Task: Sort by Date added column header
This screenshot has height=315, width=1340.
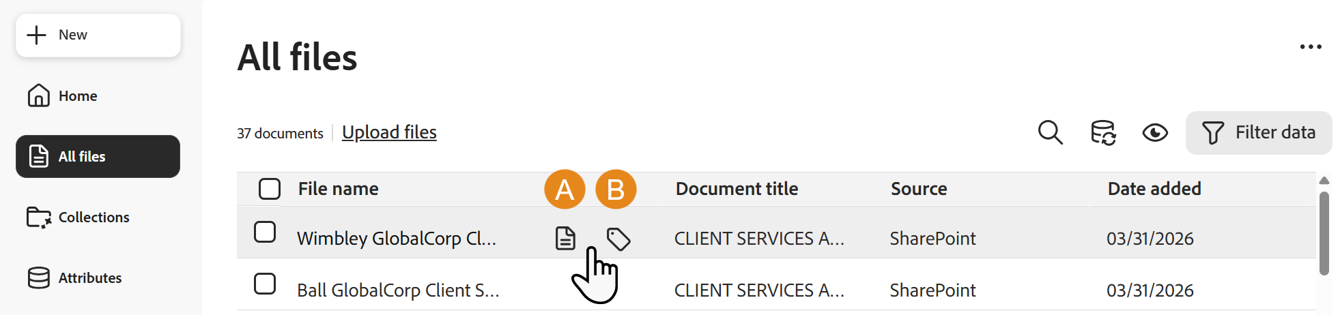Action: coord(1154,189)
